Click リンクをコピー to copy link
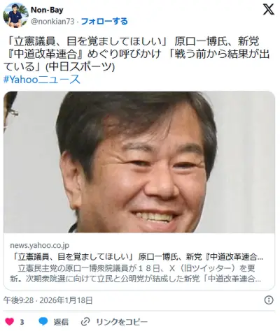This screenshot has width=280, height=331. pyautogui.click(x=122, y=322)
